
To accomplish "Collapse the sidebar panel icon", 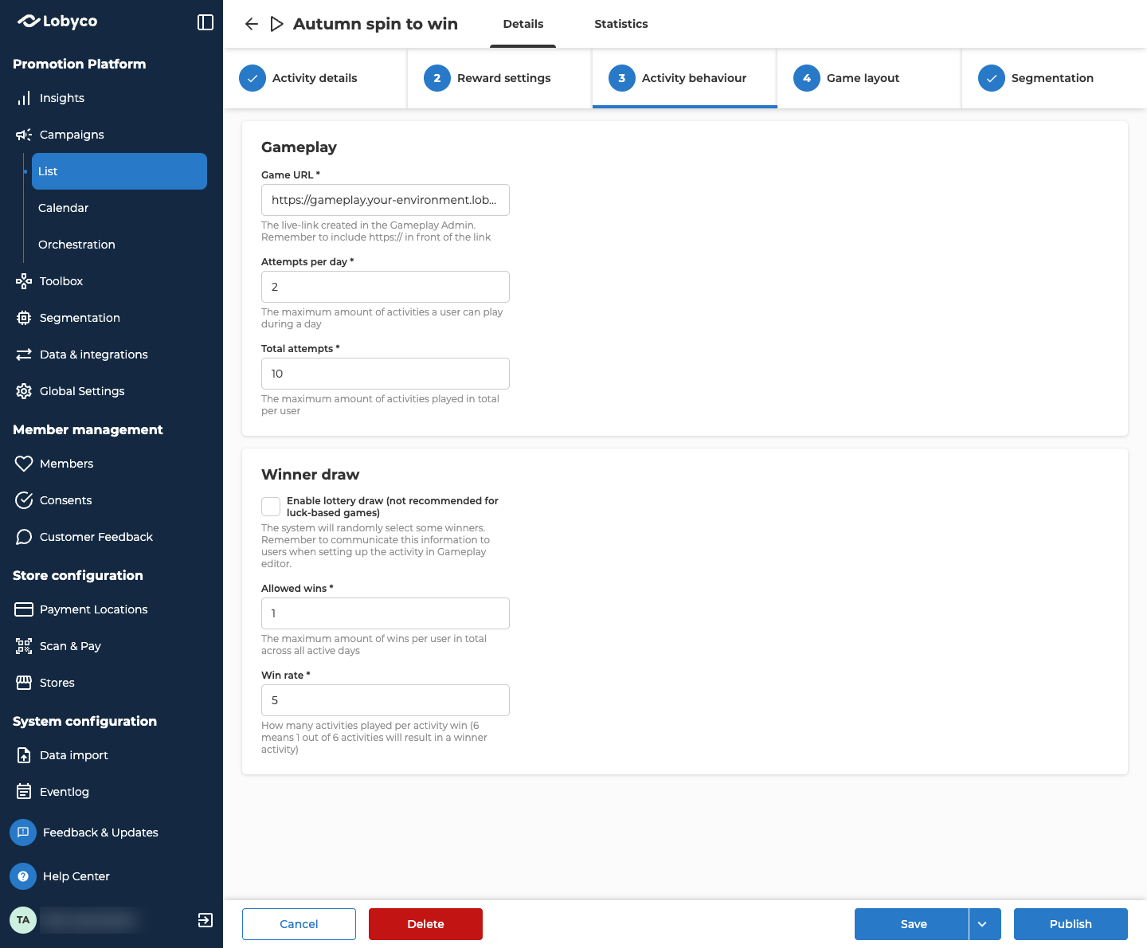I will tap(206, 22).
